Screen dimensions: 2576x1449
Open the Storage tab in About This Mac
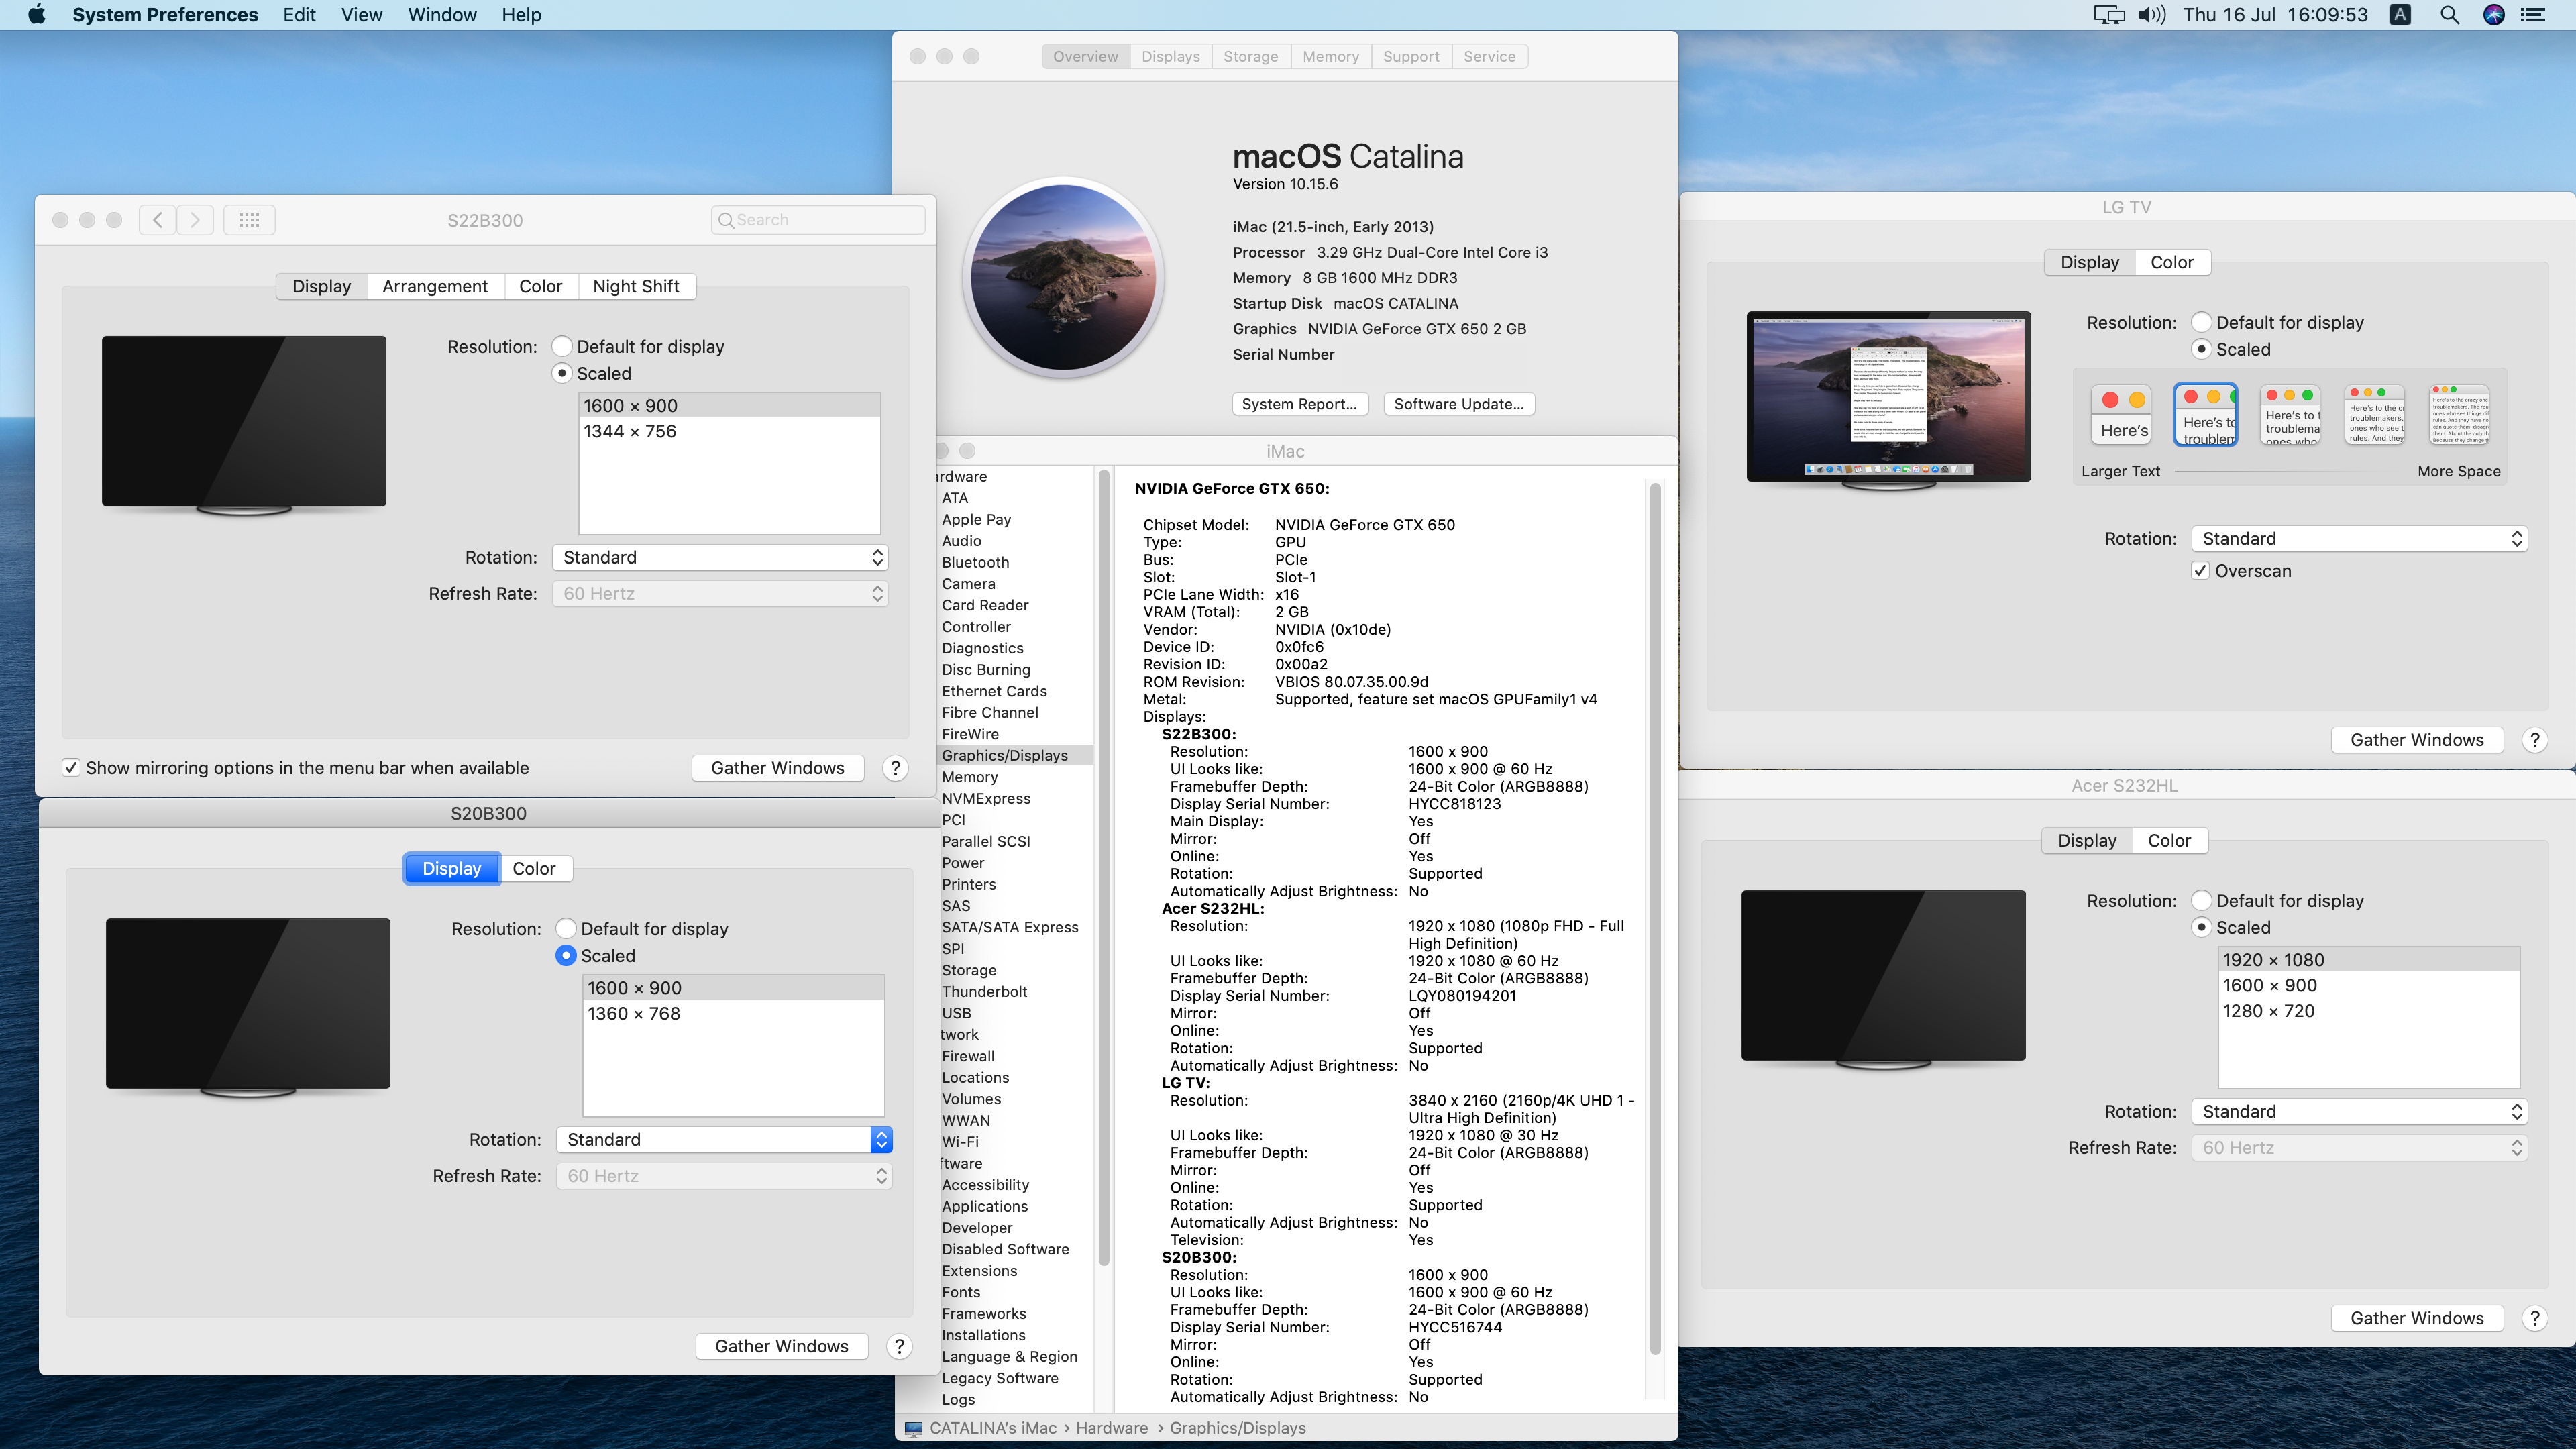[1250, 56]
